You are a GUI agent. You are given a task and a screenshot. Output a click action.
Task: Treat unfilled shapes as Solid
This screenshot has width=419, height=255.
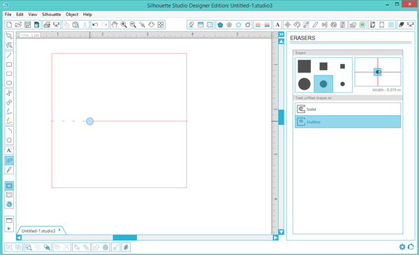pos(348,109)
